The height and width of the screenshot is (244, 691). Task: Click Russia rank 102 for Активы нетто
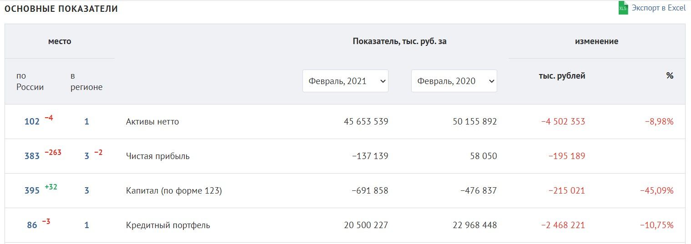(32, 122)
